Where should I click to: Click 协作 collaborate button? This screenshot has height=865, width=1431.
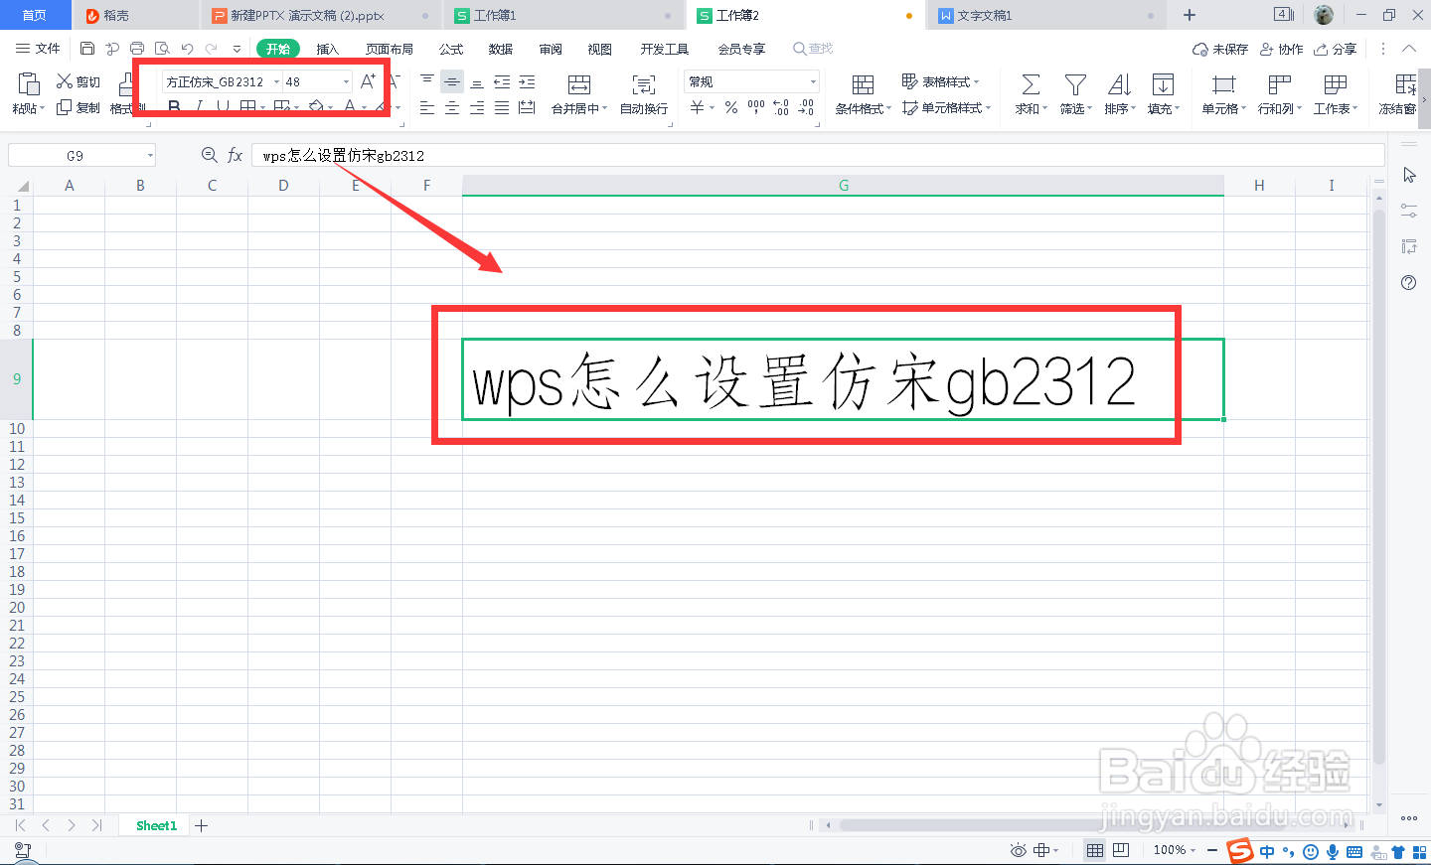click(1282, 49)
